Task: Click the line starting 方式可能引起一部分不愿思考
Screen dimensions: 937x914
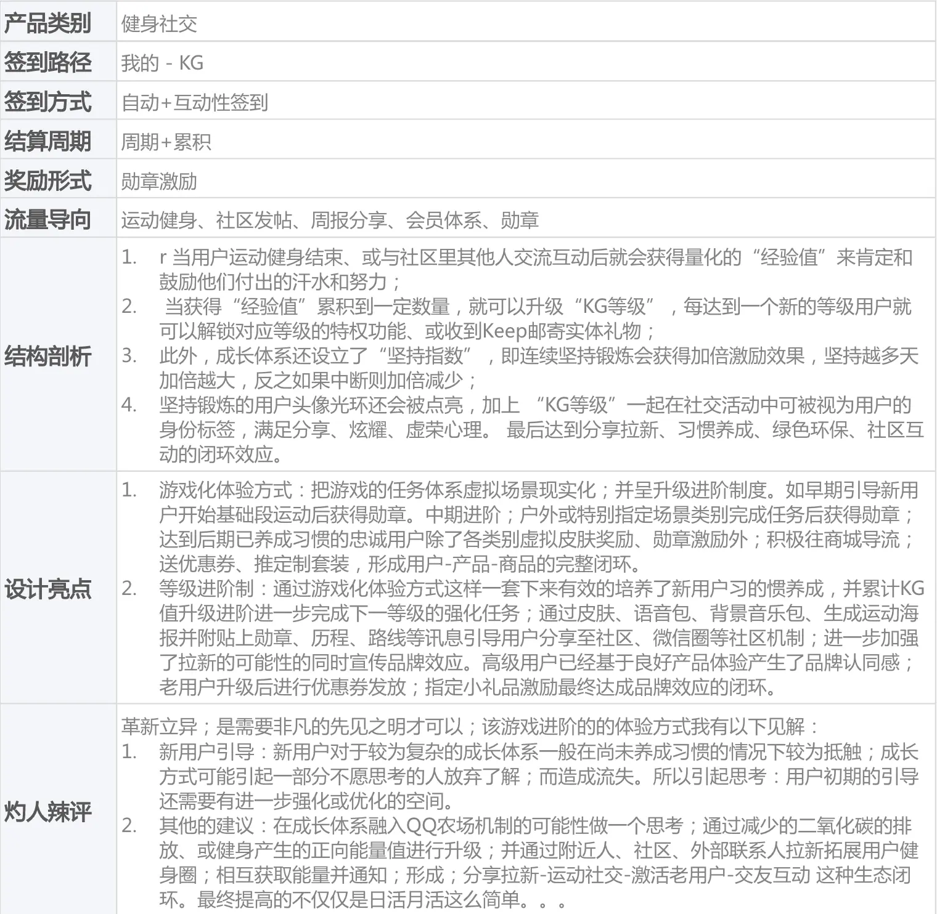Action: (x=539, y=777)
